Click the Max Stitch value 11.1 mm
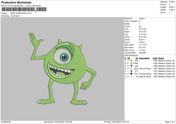Viewport: 176px width, 124px height. click(143, 45)
